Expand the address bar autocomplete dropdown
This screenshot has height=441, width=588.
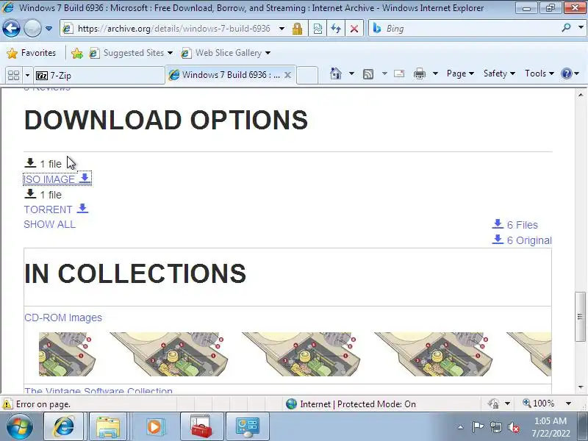pyautogui.click(x=282, y=29)
